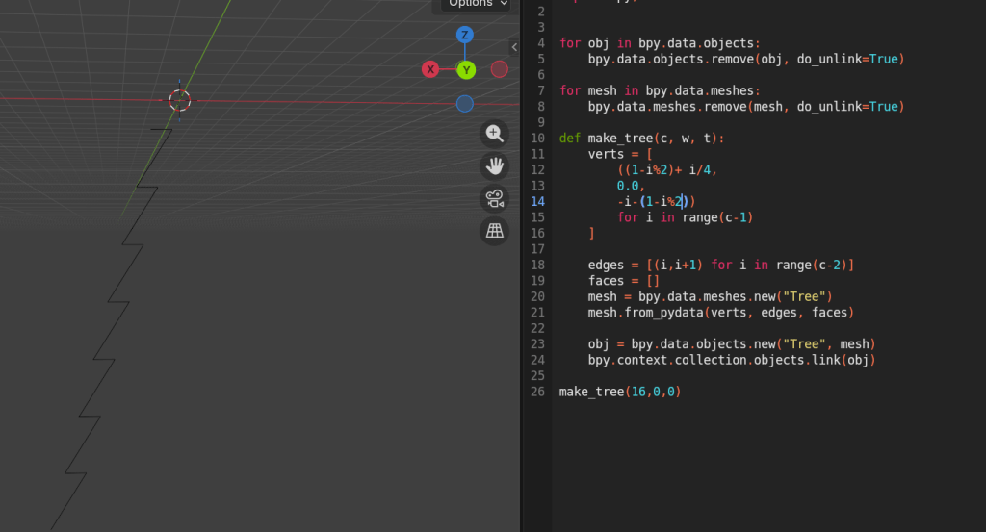986x532 pixels.
Task: Click the zoom magnifier icon in viewport
Action: 495,134
